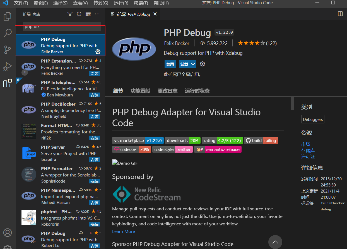
Task: Click the star rating of PHP Debug
Action: point(252,43)
